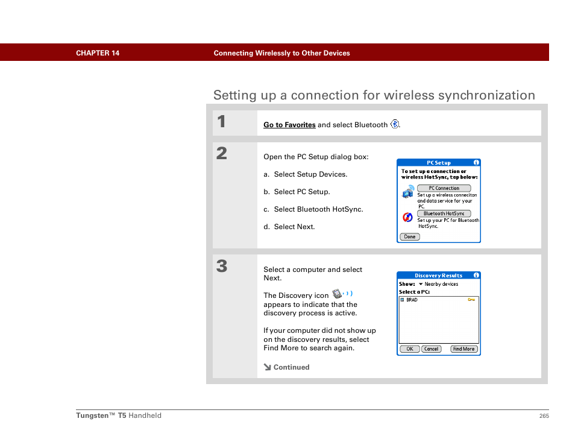Click the PC Setup dialog title
Screen dimensions: 575x445
pyautogui.click(x=439, y=163)
